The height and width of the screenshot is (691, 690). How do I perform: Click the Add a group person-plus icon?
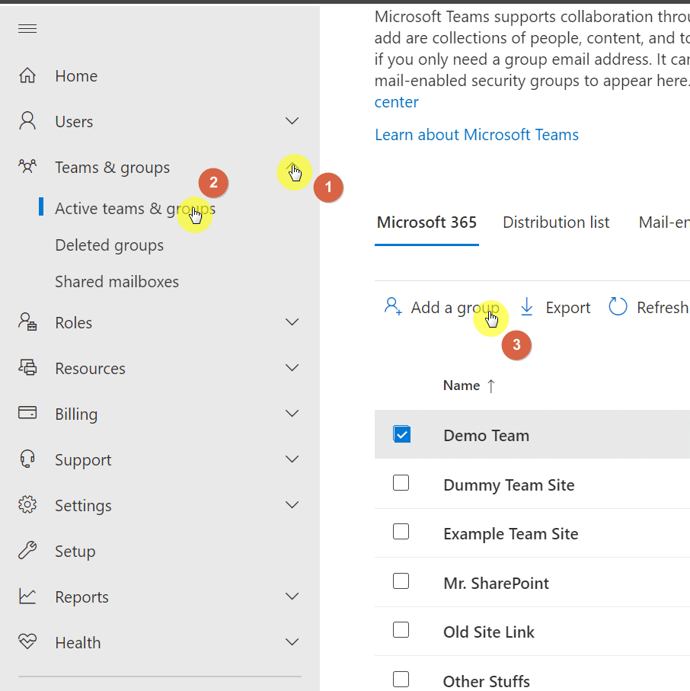click(x=393, y=307)
